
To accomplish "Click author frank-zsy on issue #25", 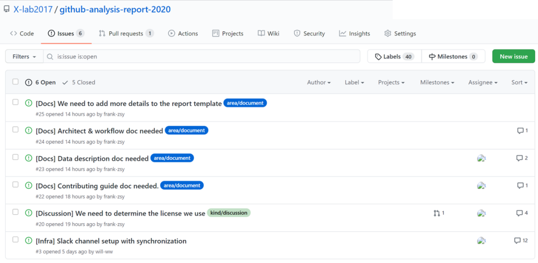I will [x=114, y=114].
